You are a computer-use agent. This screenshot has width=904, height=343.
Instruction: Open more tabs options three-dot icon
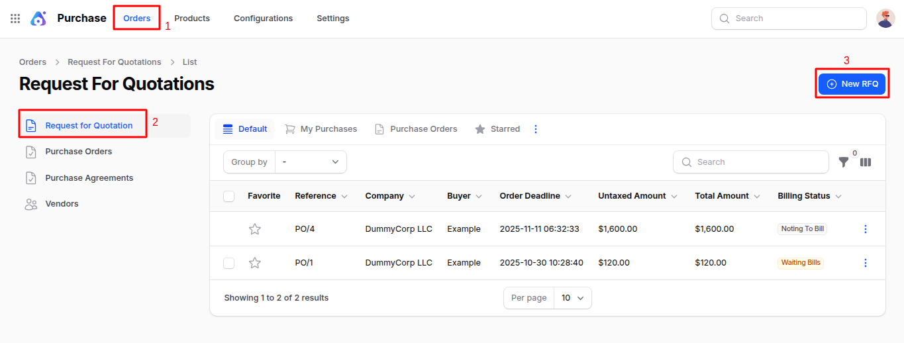tap(536, 129)
